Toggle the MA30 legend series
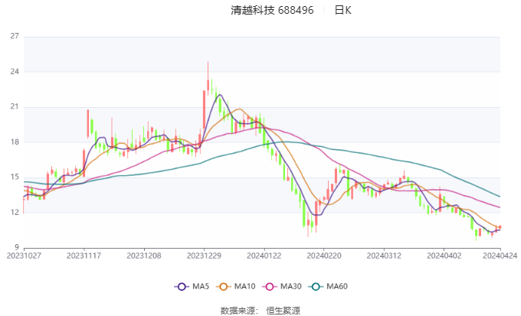Image resolution: width=521 pixels, height=316 pixels. pos(282,286)
